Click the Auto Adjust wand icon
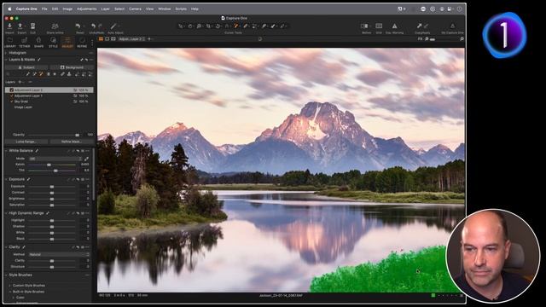 tap(113, 26)
